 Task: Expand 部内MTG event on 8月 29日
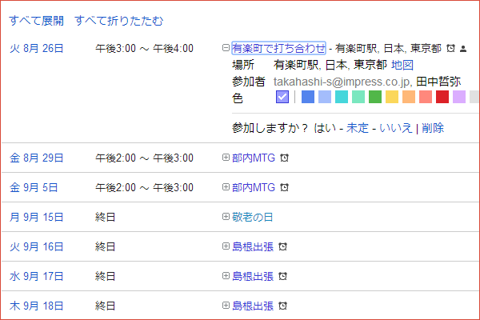[x=226, y=158]
